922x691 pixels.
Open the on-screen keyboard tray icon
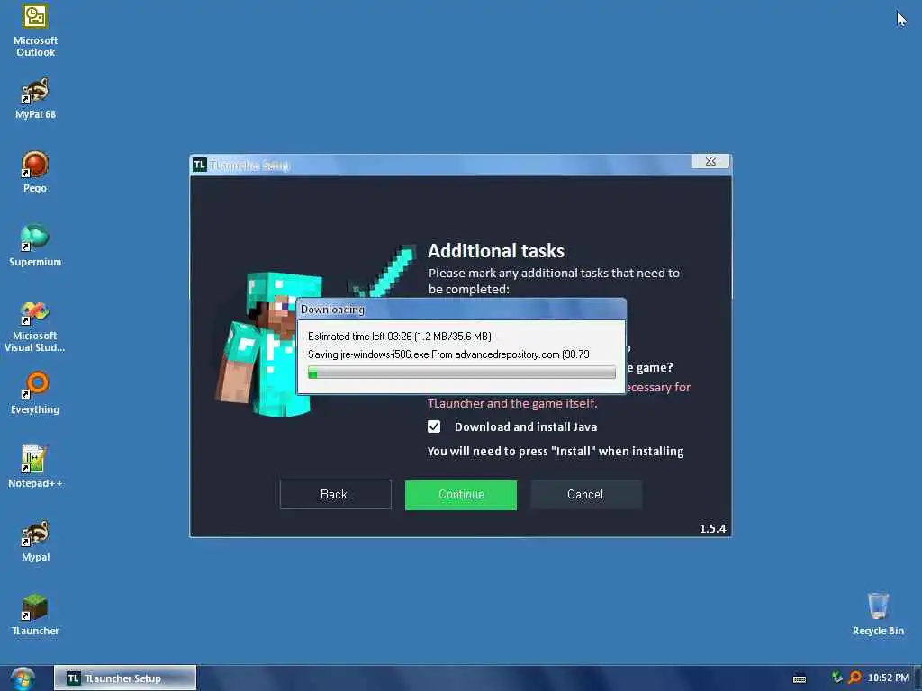800,678
